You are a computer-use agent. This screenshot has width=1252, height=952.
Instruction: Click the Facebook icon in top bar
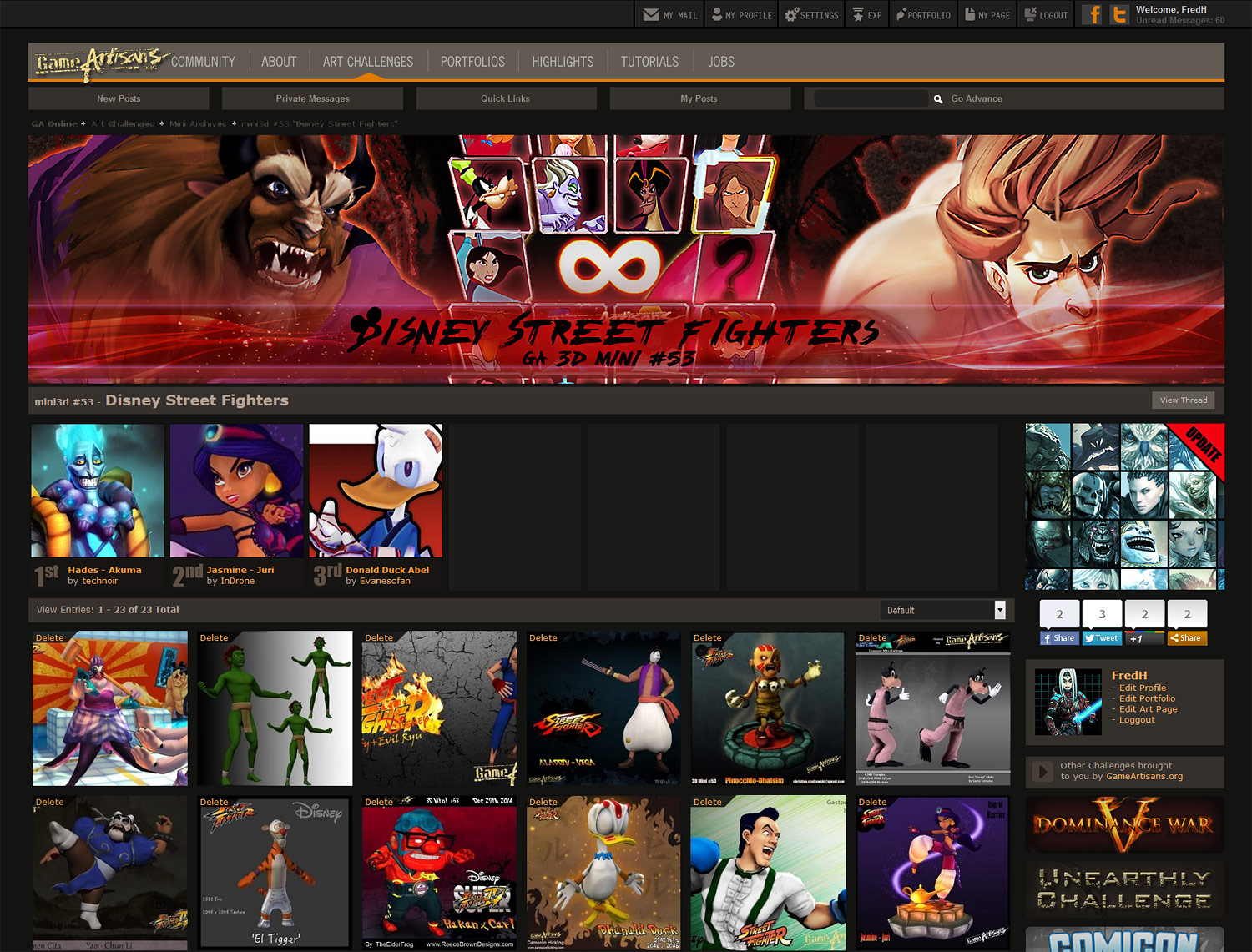[1093, 15]
